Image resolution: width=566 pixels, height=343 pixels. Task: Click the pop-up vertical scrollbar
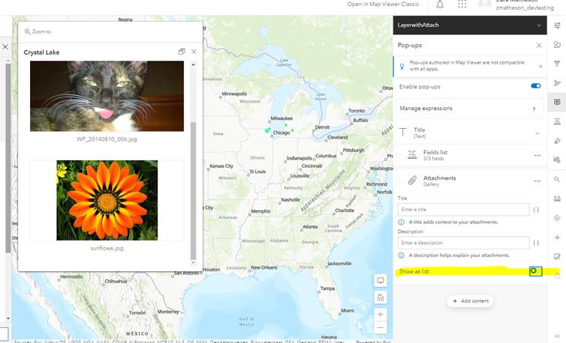tap(193, 190)
